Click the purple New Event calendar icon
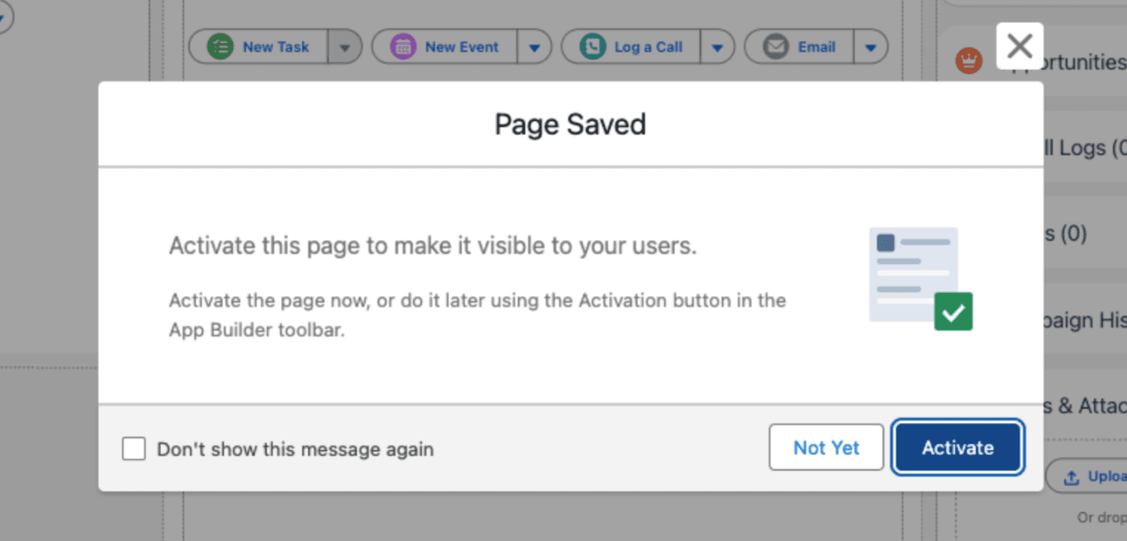Screen dimensions: 1127x541 click(404, 46)
